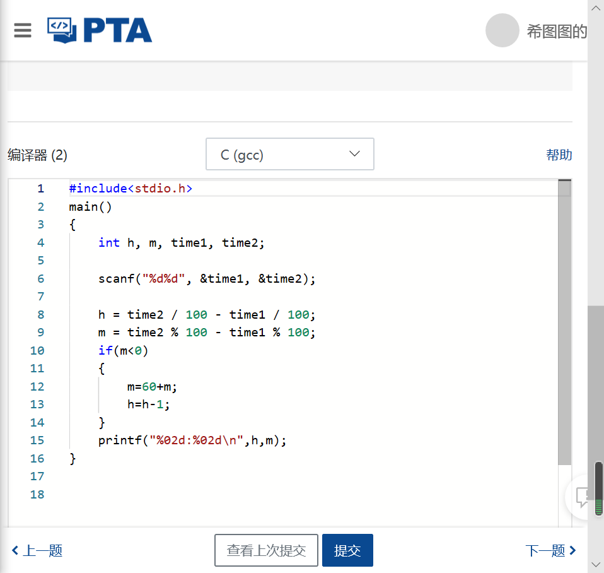
Task: Submit code with the 提交 button
Action: (x=347, y=550)
